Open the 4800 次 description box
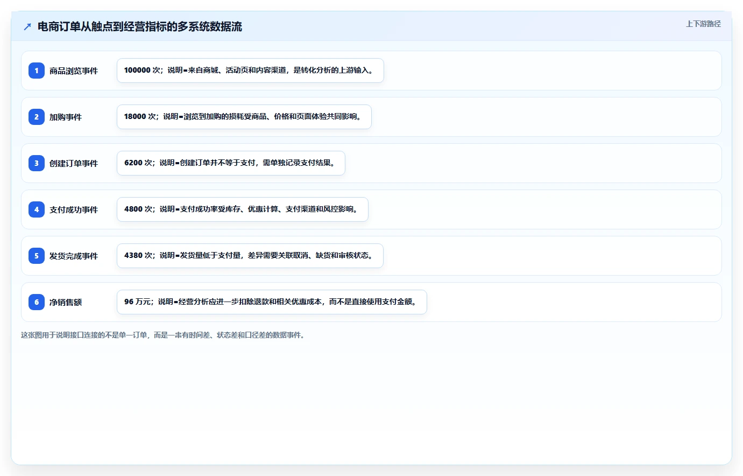 (x=243, y=209)
